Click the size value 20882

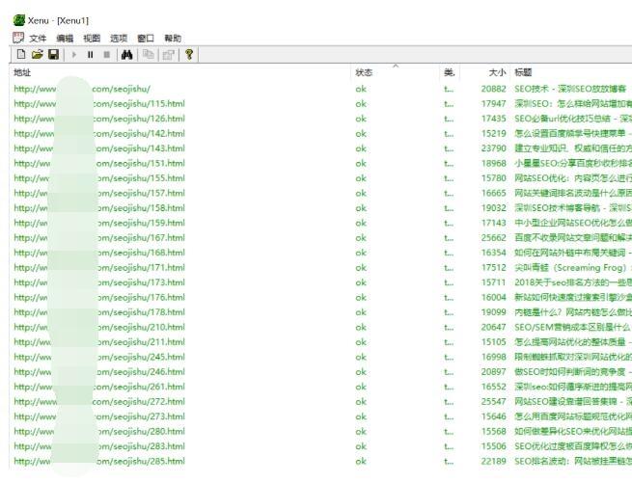pyautogui.click(x=493, y=89)
